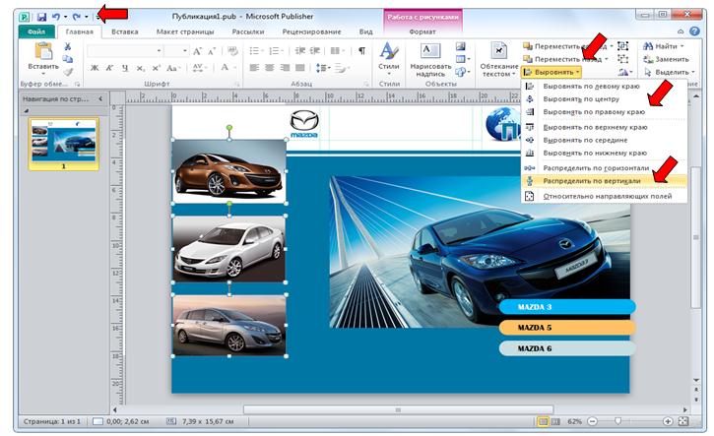Toggle bold with the Ж button
The width and height of the screenshot is (714, 436).
(95, 68)
